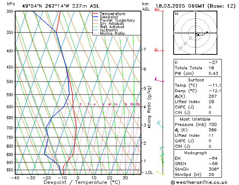Click the cyan wind barb near 3 km

160,124
